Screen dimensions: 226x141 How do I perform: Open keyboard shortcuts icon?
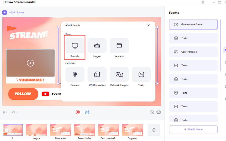click(x=159, y=112)
